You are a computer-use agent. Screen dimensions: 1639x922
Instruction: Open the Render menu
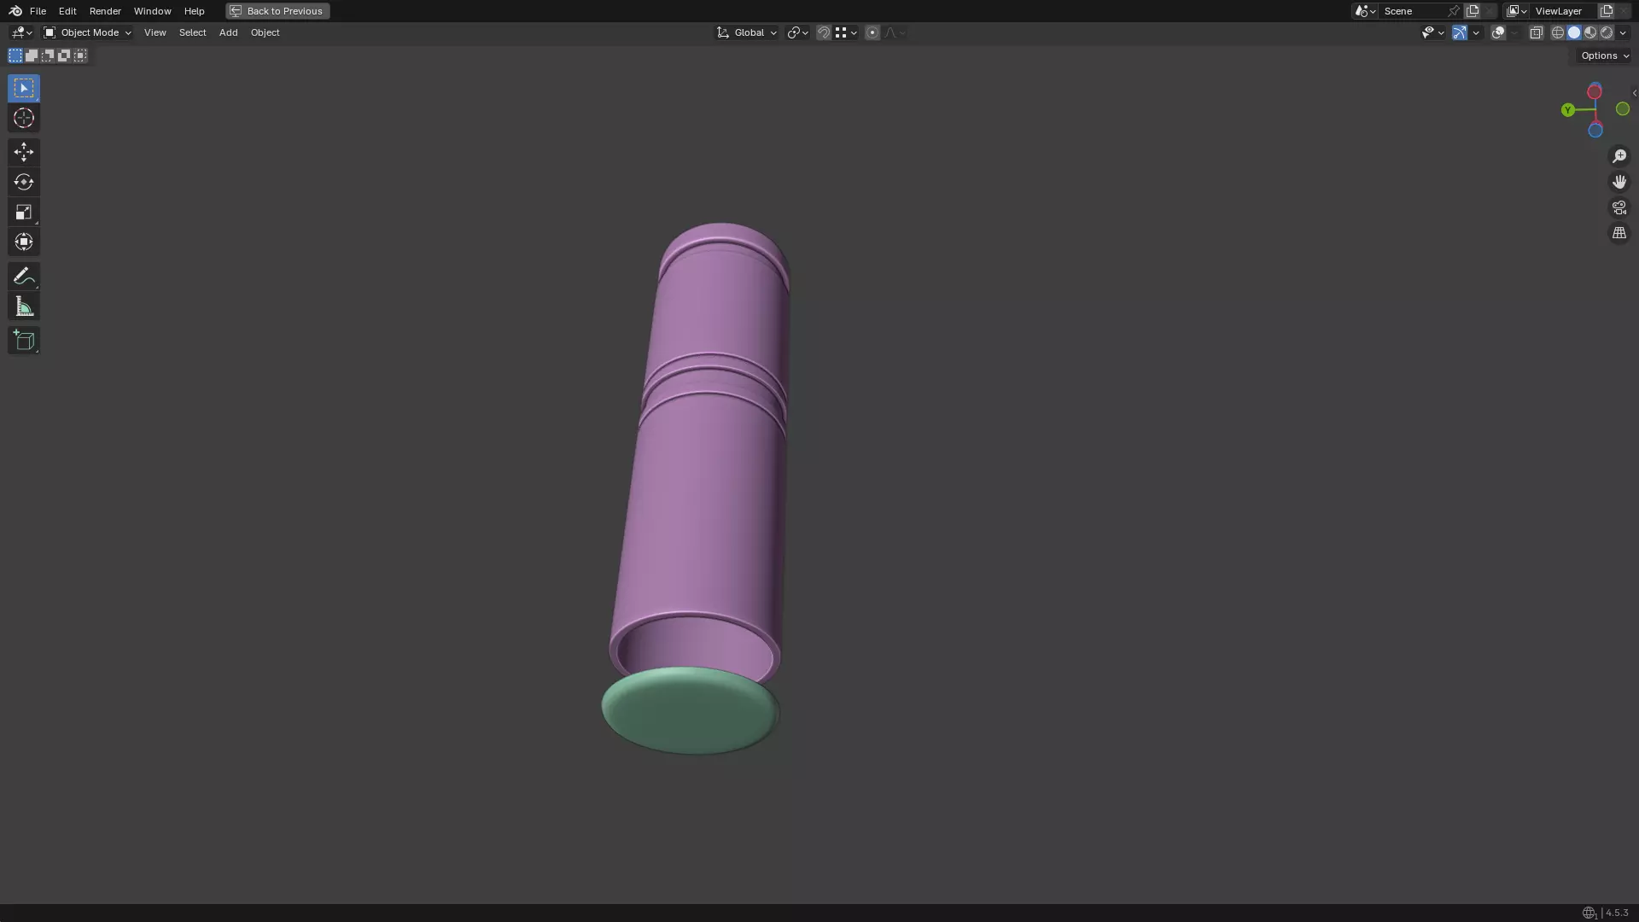(x=105, y=11)
